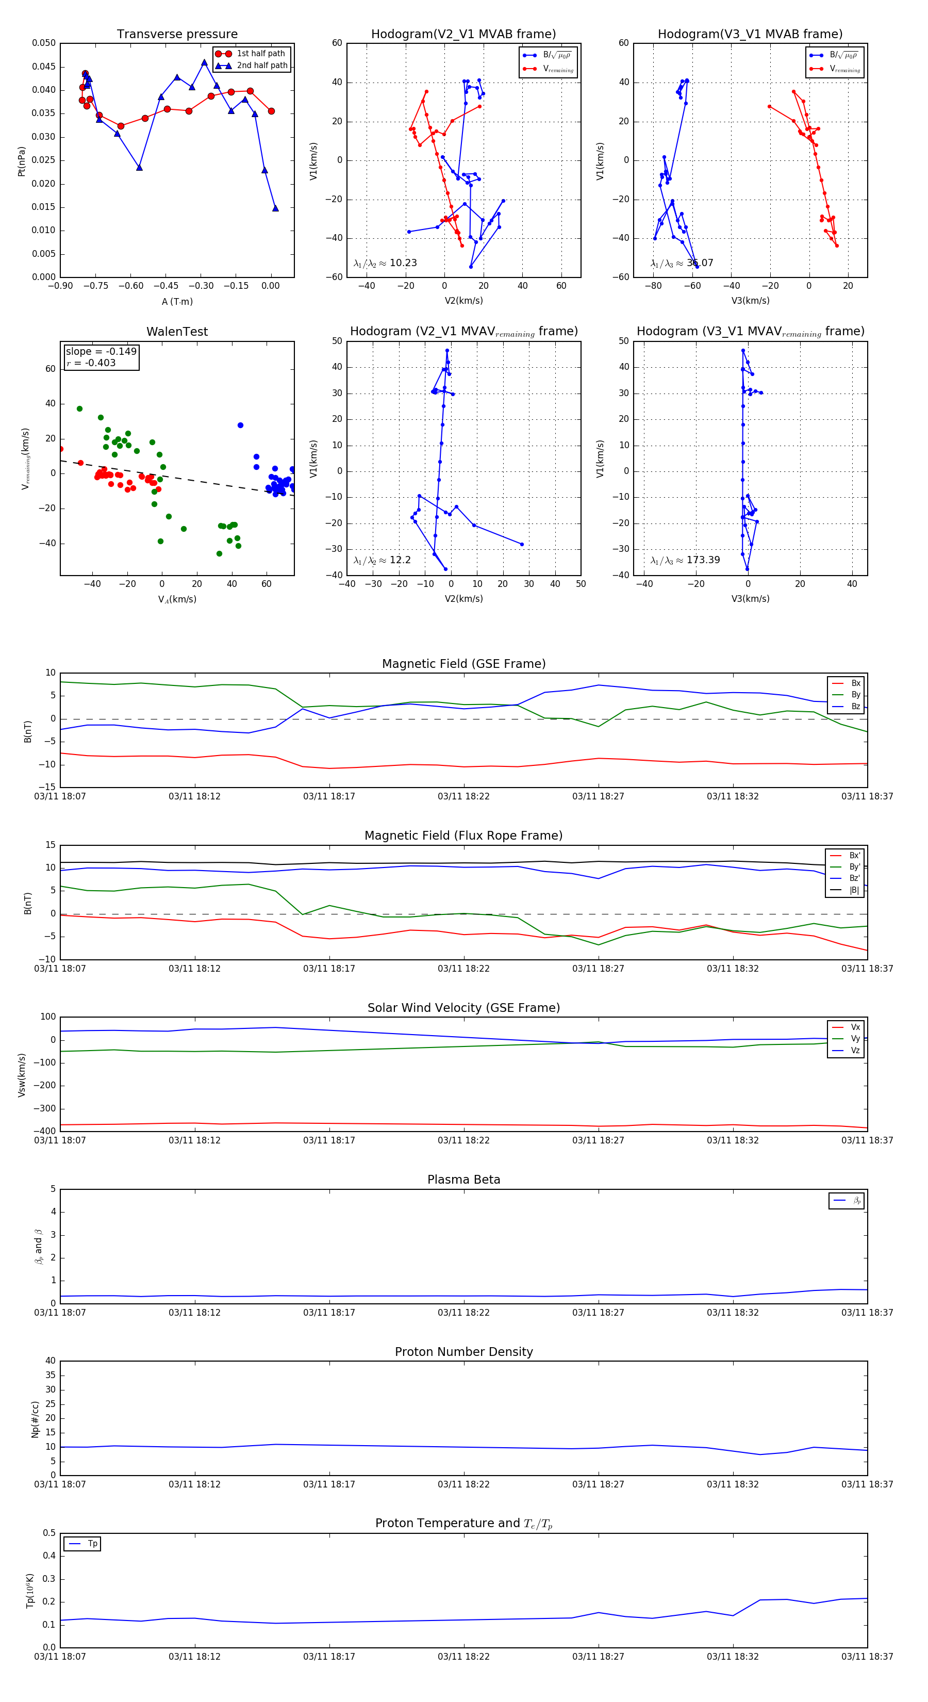Click "03/11 18:17" tick under Solar Wind Velocity plot
This screenshot has width=928, height=1702.
coord(329,1140)
